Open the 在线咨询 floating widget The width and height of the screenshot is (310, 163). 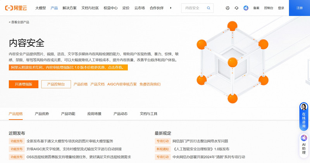click(x=304, y=116)
